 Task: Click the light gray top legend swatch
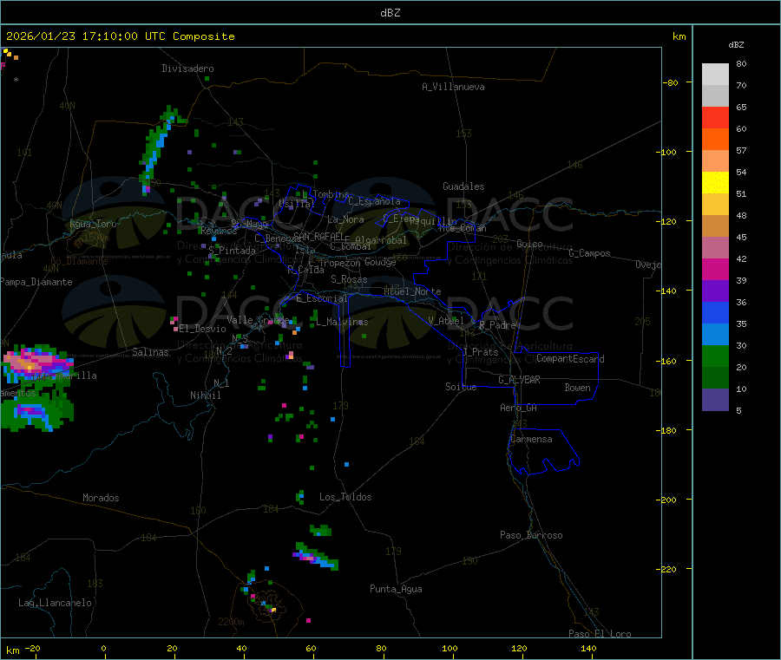pos(715,74)
